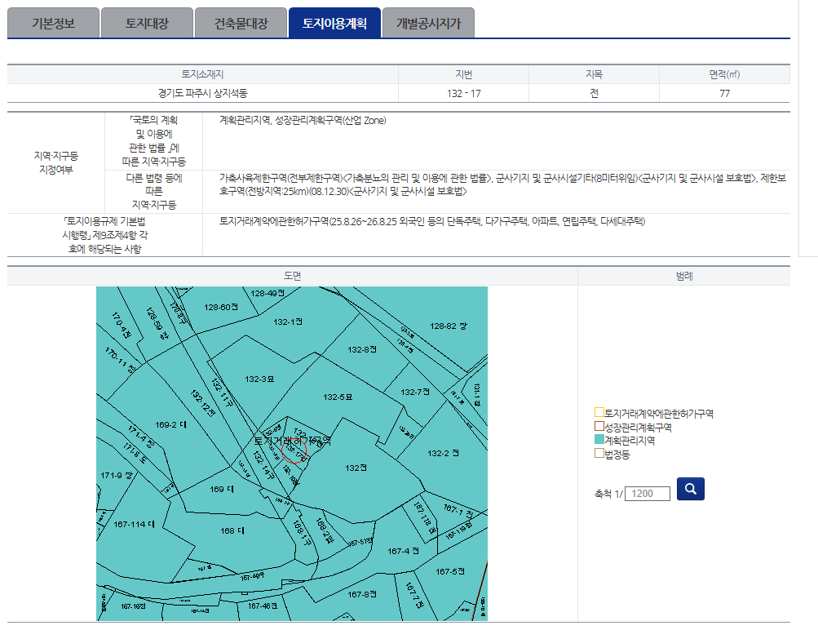Viewport: 818px width, 630px height.
Task: Go to the 개별공시지가 tab
Action: pos(428,24)
